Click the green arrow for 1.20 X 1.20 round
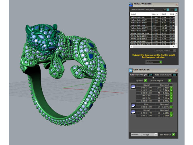 tap(171, 93)
